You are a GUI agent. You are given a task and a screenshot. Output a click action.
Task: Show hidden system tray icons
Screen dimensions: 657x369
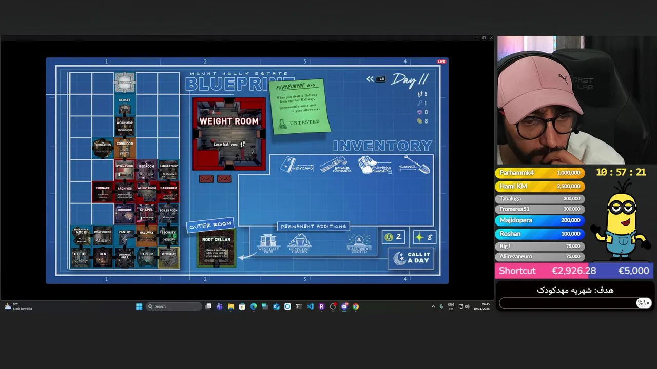pyautogui.click(x=433, y=306)
